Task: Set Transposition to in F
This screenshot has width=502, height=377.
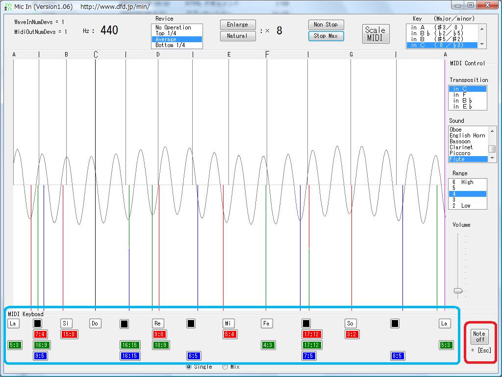Action: 467,95
